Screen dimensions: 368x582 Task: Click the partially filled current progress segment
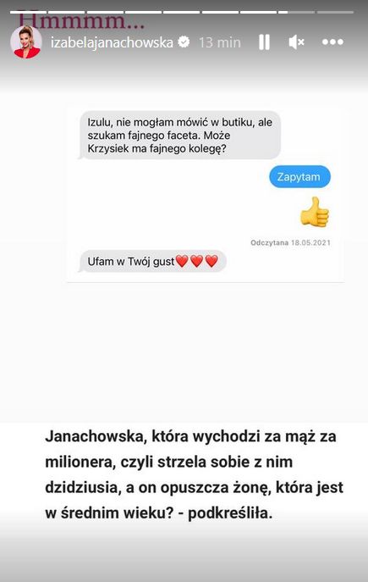tap(296, 12)
